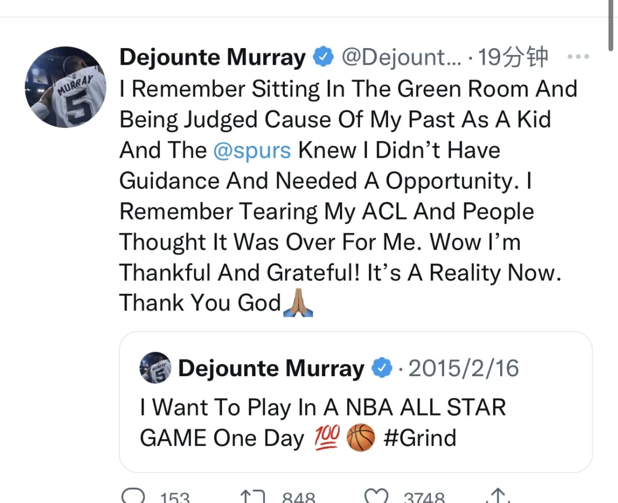This screenshot has width=618, height=503.
Task: Click the share upload icon
Action: (x=498, y=496)
